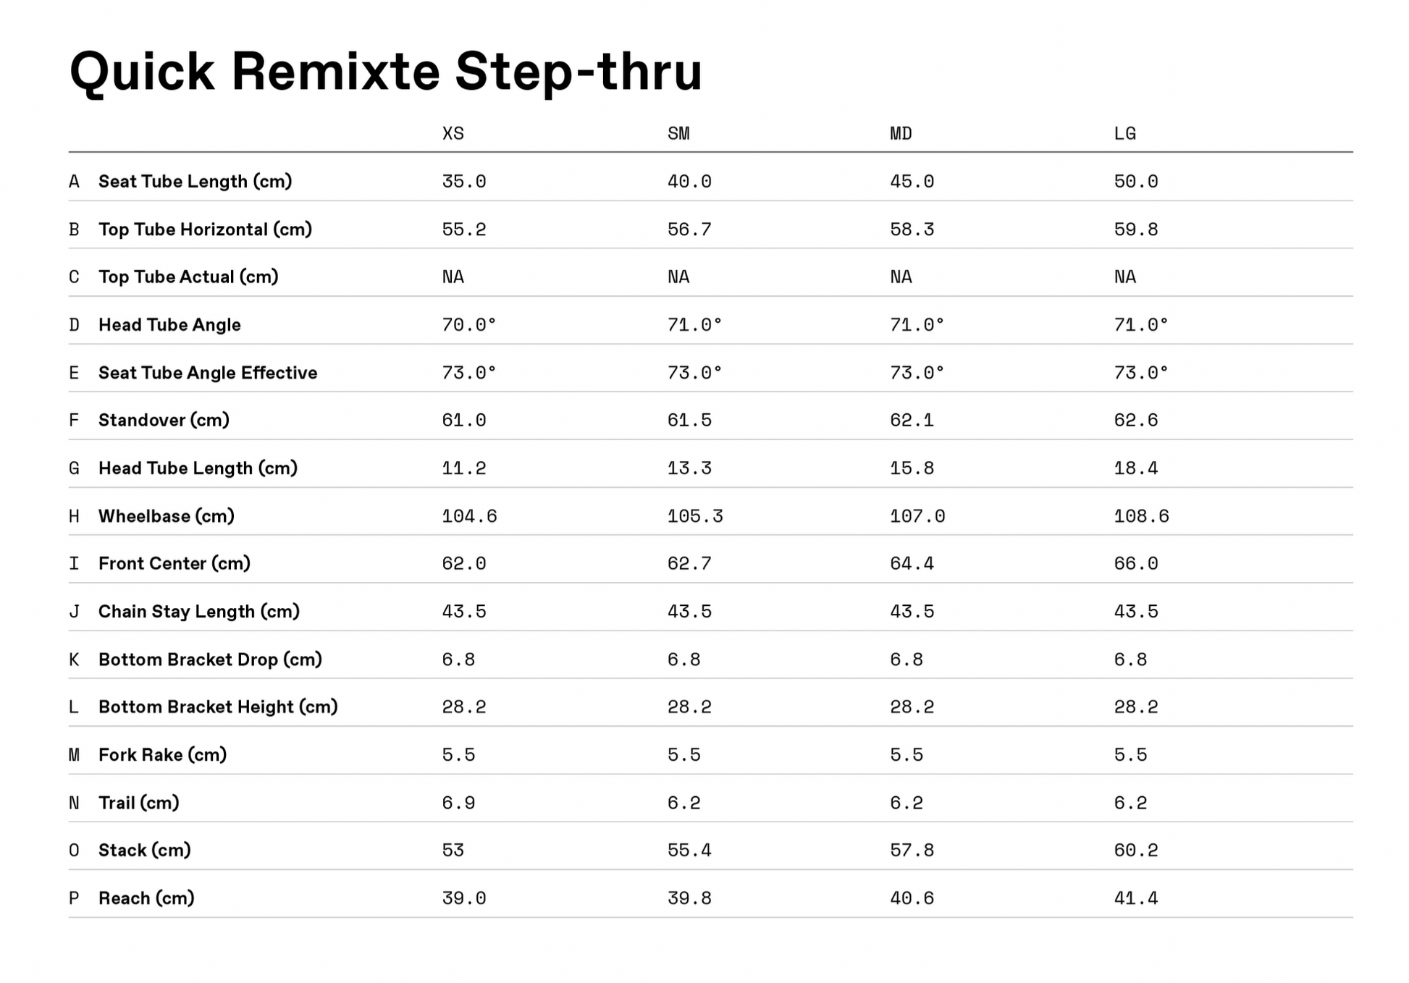Select the SM Front Center value 62.7
The image size is (1409, 983).
click(689, 564)
